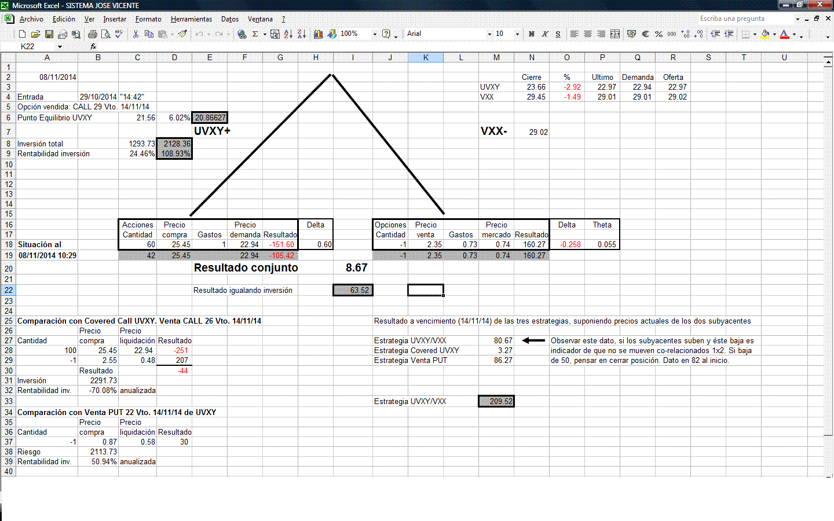Click the Redo arrow icon
The height and width of the screenshot is (521, 834).
click(218, 34)
